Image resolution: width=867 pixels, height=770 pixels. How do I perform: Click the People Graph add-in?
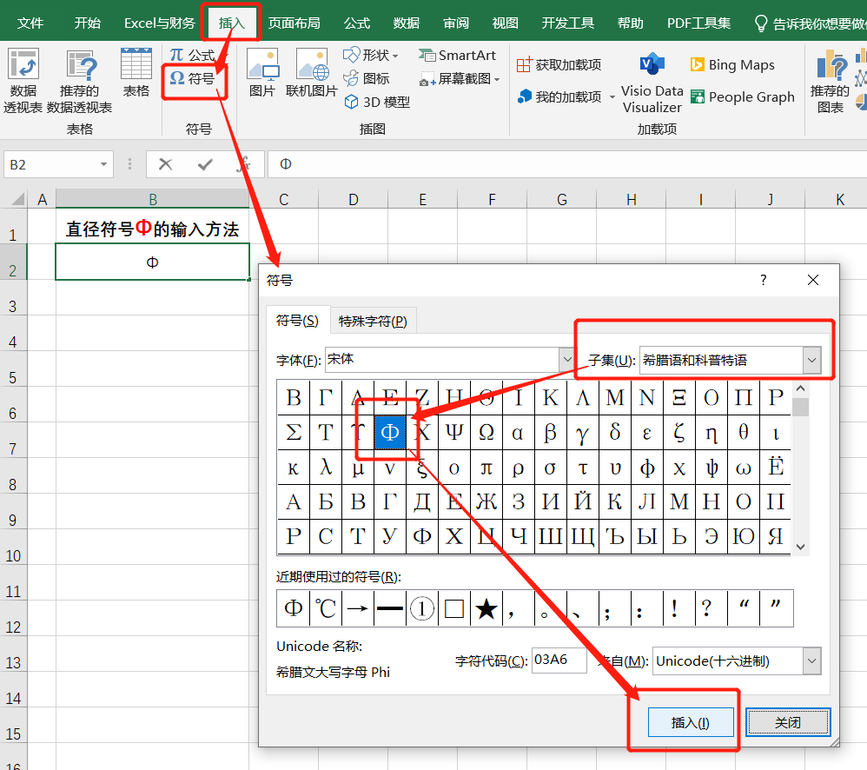pyautogui.click(x=743, y=96)
